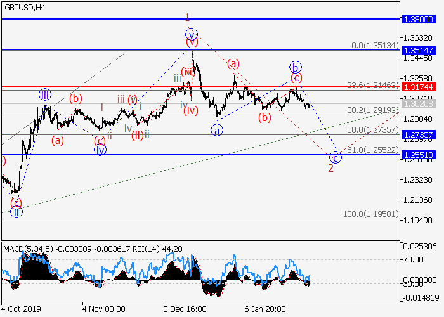Select the 1.25518 price level tag

419,154
